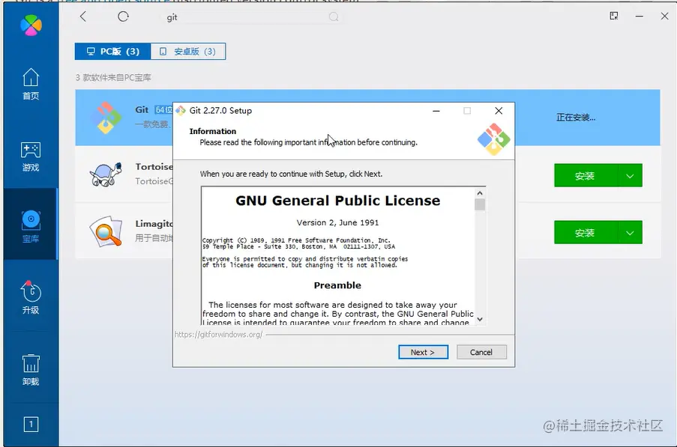Click the Git app icon in list
This screenshot has height=447, width=677.
[106, 118]
